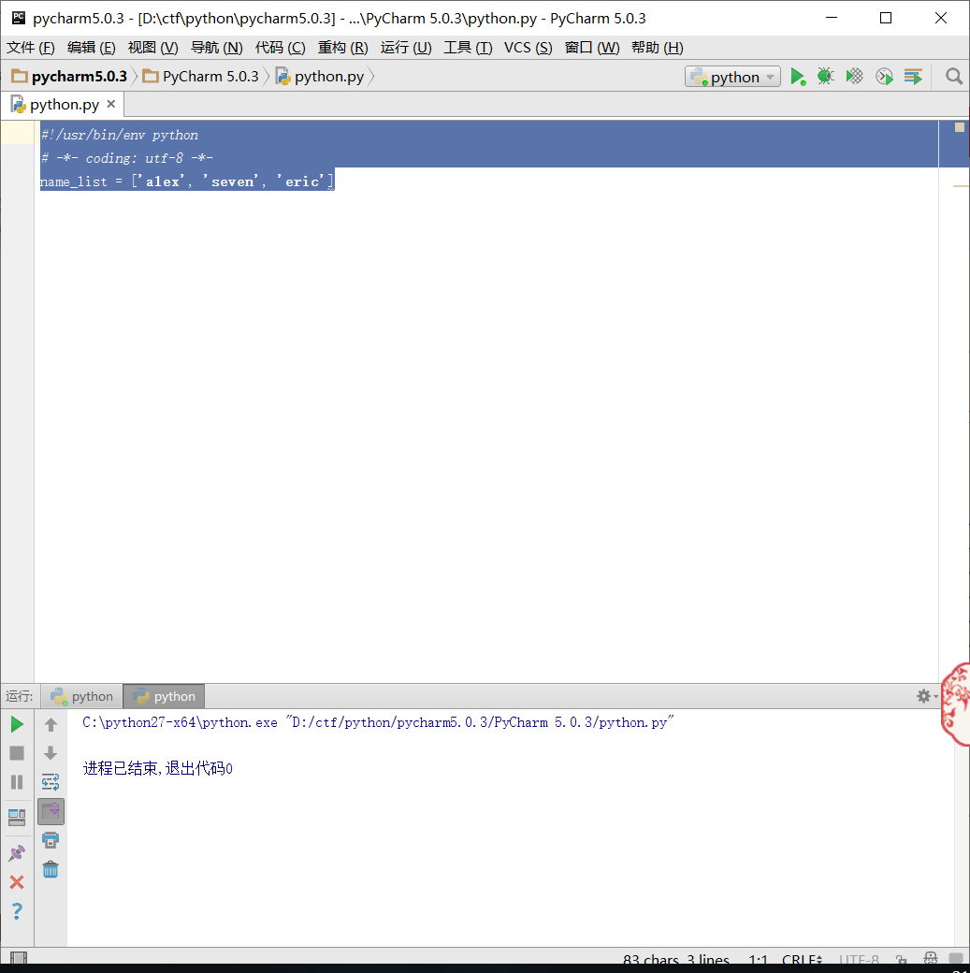Click the yellow inspection status square indicator
The width and height of the screenshot is (970, 973).
(960, 127)
